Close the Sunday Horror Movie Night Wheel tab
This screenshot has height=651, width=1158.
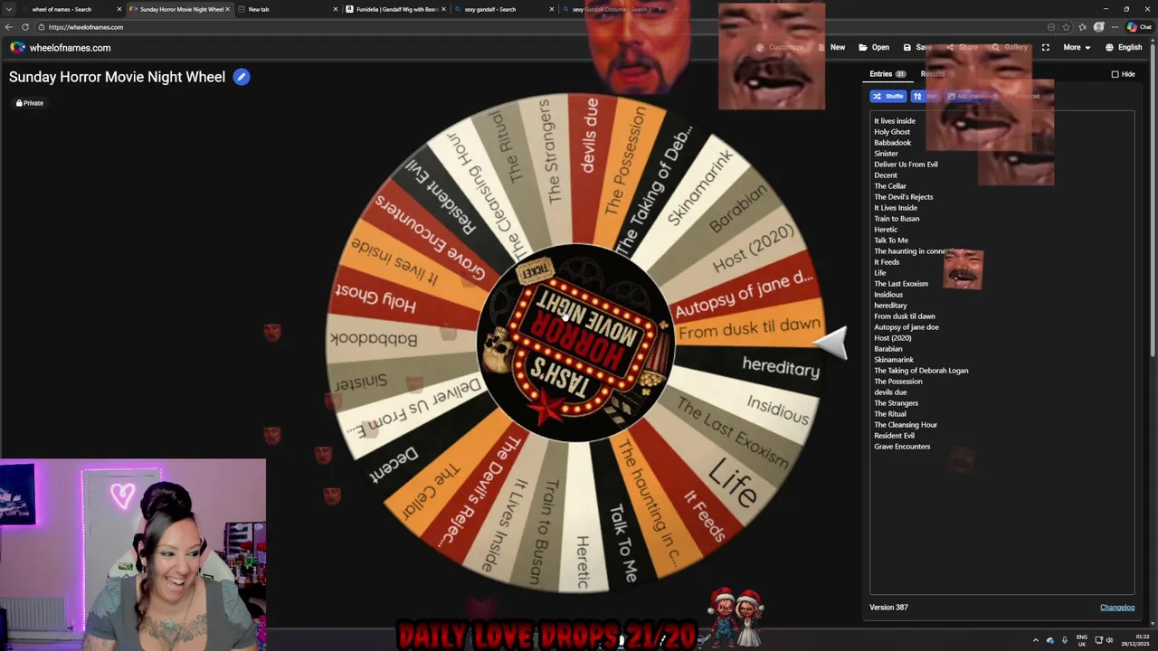(227, 9)
